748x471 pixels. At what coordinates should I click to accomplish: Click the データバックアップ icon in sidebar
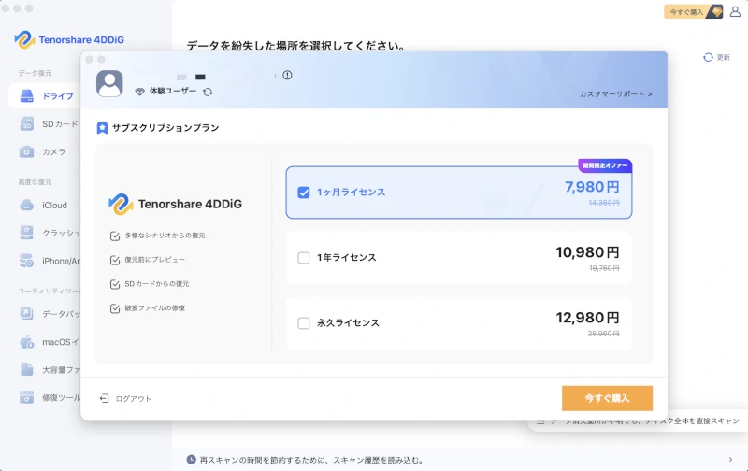pyautogui.click(x=27, y=314)
